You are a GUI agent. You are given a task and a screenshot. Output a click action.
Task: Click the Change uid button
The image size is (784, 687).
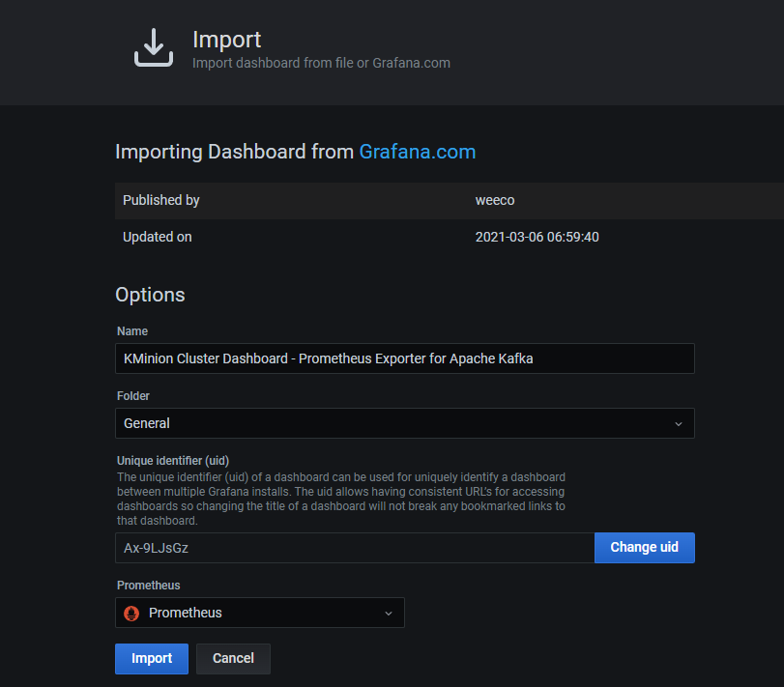coord(644,548)
